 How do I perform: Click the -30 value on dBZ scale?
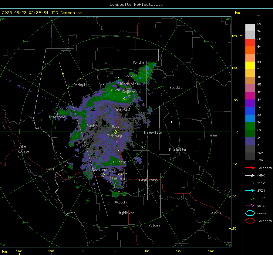click(260, 160)
